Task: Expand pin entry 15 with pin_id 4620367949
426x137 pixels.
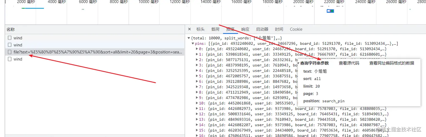Action: point(197,131)
